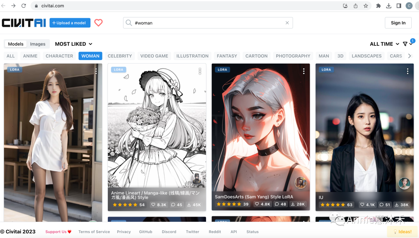Switch to the Images view
This screenshot has width=419, height=238.
[38, 44]
